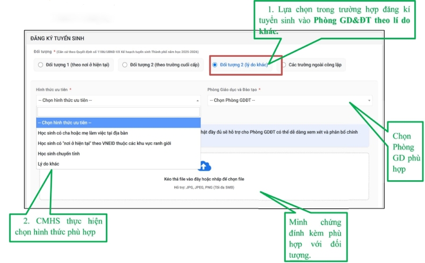Click the dropdown search input field
Screen dimensions: 425x263
pos(118,112)
